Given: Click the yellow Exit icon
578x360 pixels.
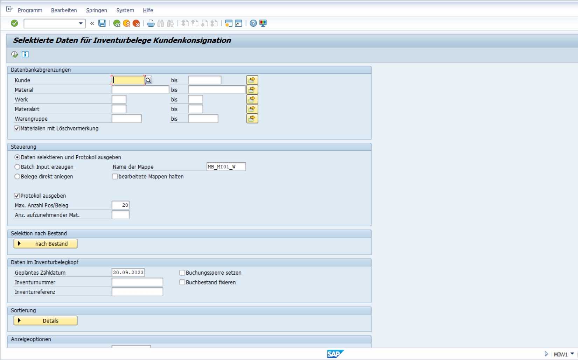Looking at the screenshot, I should (127, 23).
